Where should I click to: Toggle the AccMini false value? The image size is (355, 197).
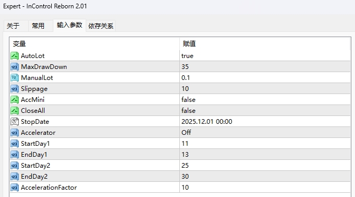click(x=265, y=100)
